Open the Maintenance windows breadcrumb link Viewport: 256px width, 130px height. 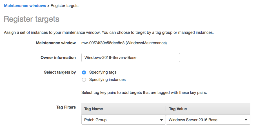coord(25,6)
